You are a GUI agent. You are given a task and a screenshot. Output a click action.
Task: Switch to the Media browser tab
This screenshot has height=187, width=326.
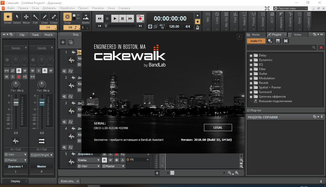coord(256,35)
